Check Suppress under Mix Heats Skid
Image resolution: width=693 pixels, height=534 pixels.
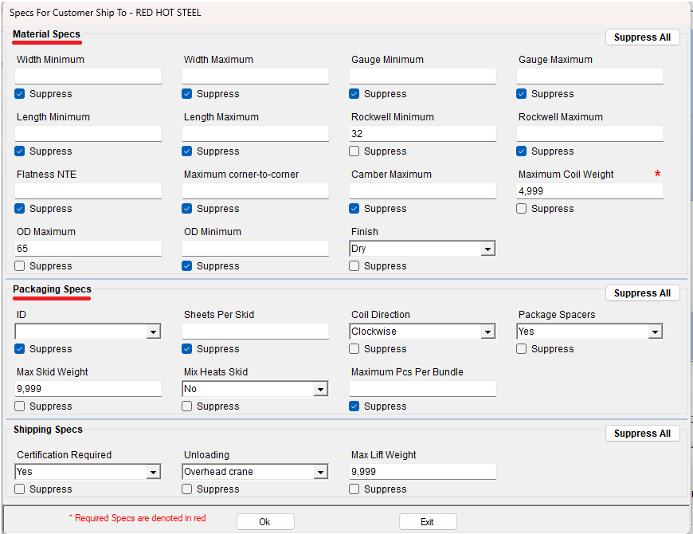(187, 406)
